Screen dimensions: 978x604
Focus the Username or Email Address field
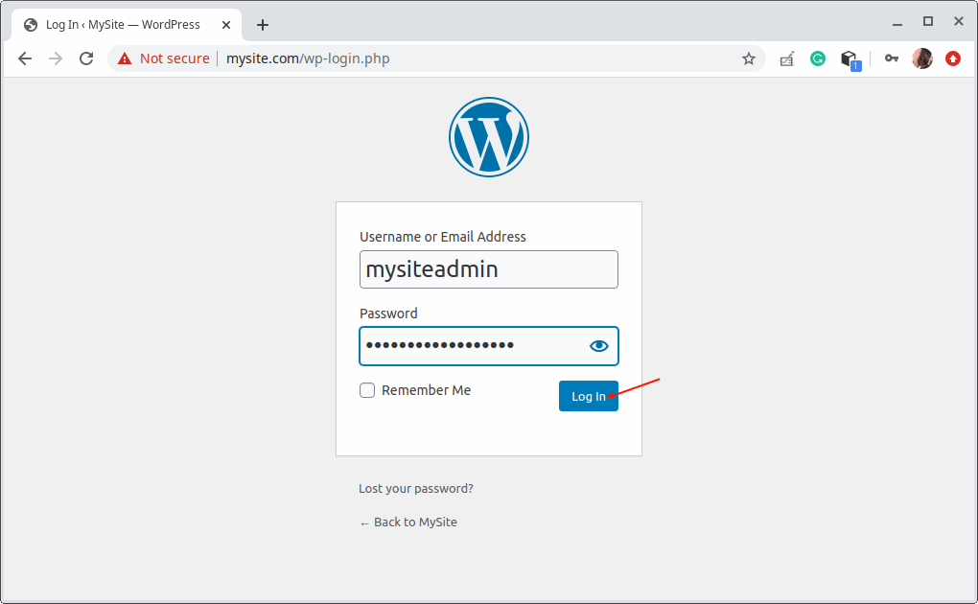pos(489,269)
